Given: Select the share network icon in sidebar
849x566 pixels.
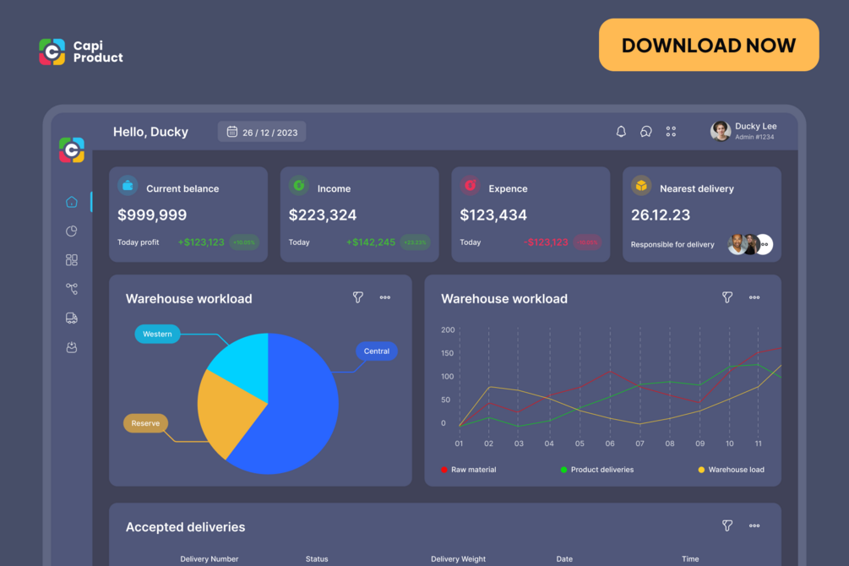Looking at the screenshot, I should coord(72,288).
